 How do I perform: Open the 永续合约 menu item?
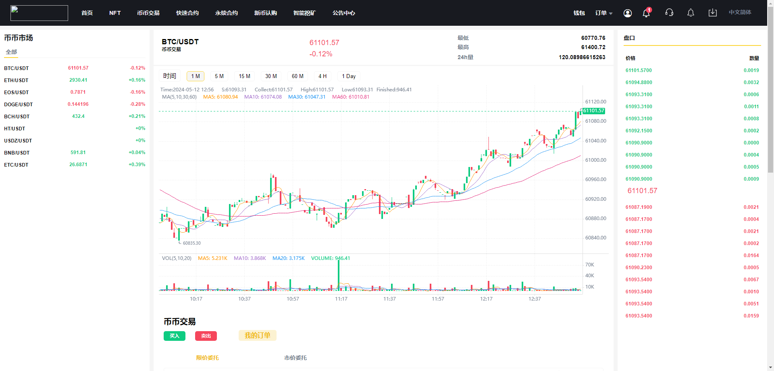point(226,13)
